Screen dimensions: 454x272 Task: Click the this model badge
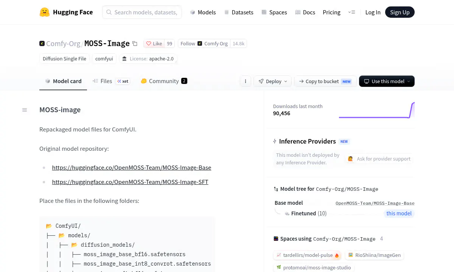tap(399, 213)
